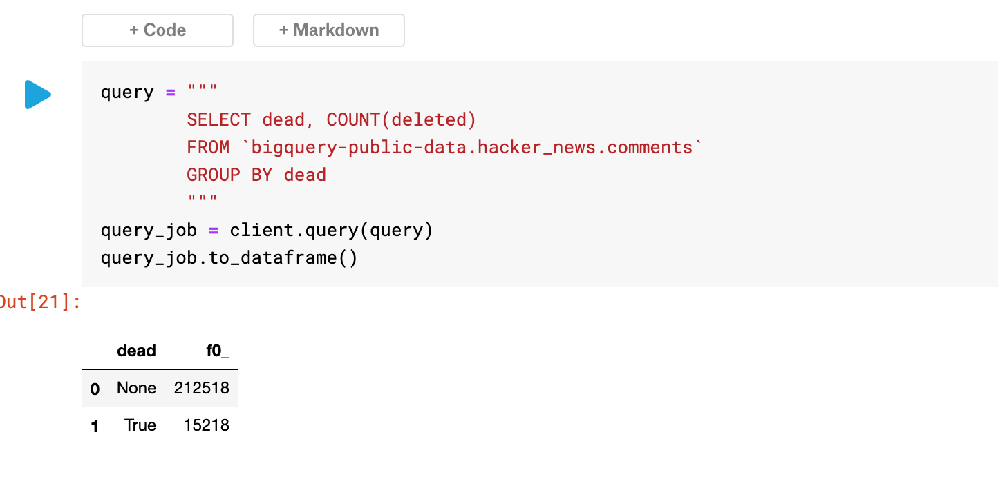Add a new cell with + Code

point(158,30)
